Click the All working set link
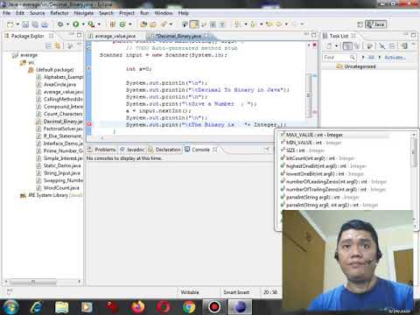The height and width of the screenshot is (315, 420). coord(371,58)
